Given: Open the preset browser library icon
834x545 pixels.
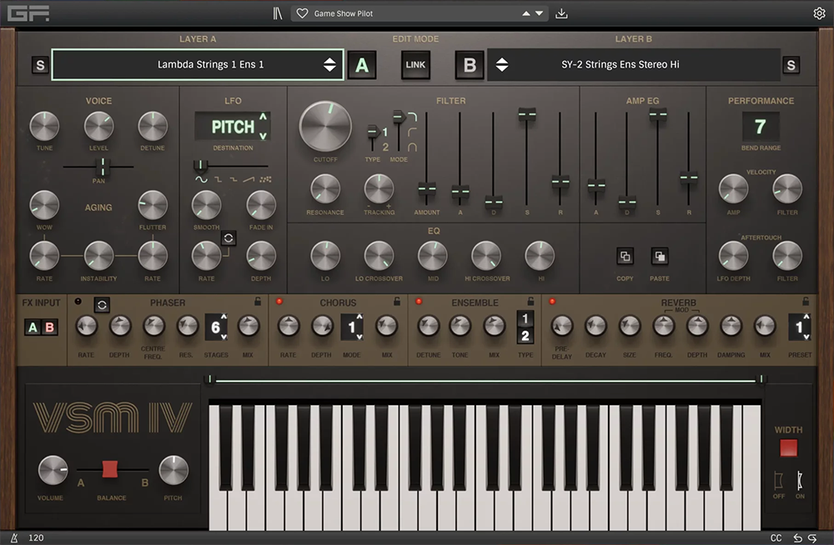Looking at the screenshot, I should point(278,13).
